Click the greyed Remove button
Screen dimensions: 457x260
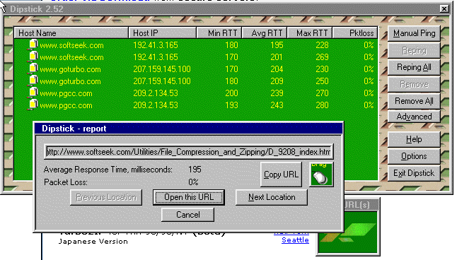click(x=414, y=85)
